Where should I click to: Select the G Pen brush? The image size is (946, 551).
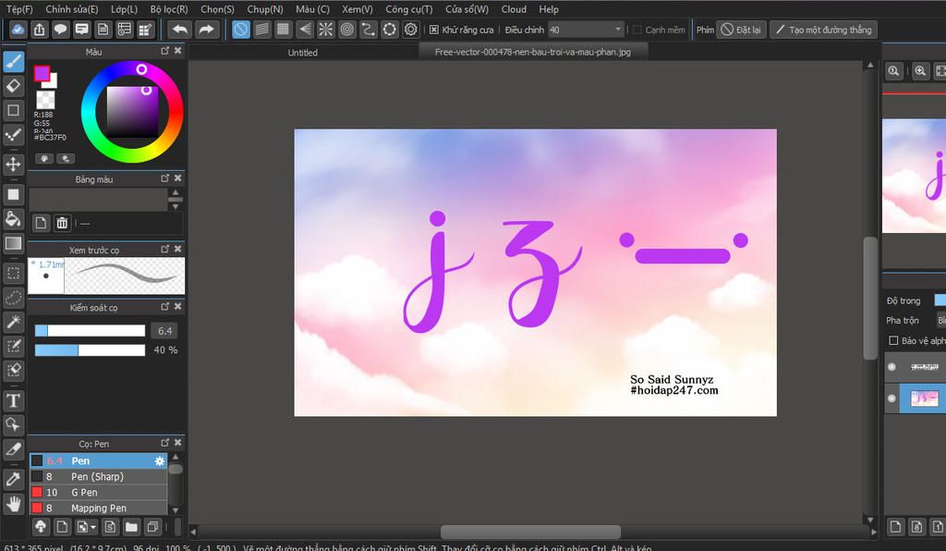(98, 493)
